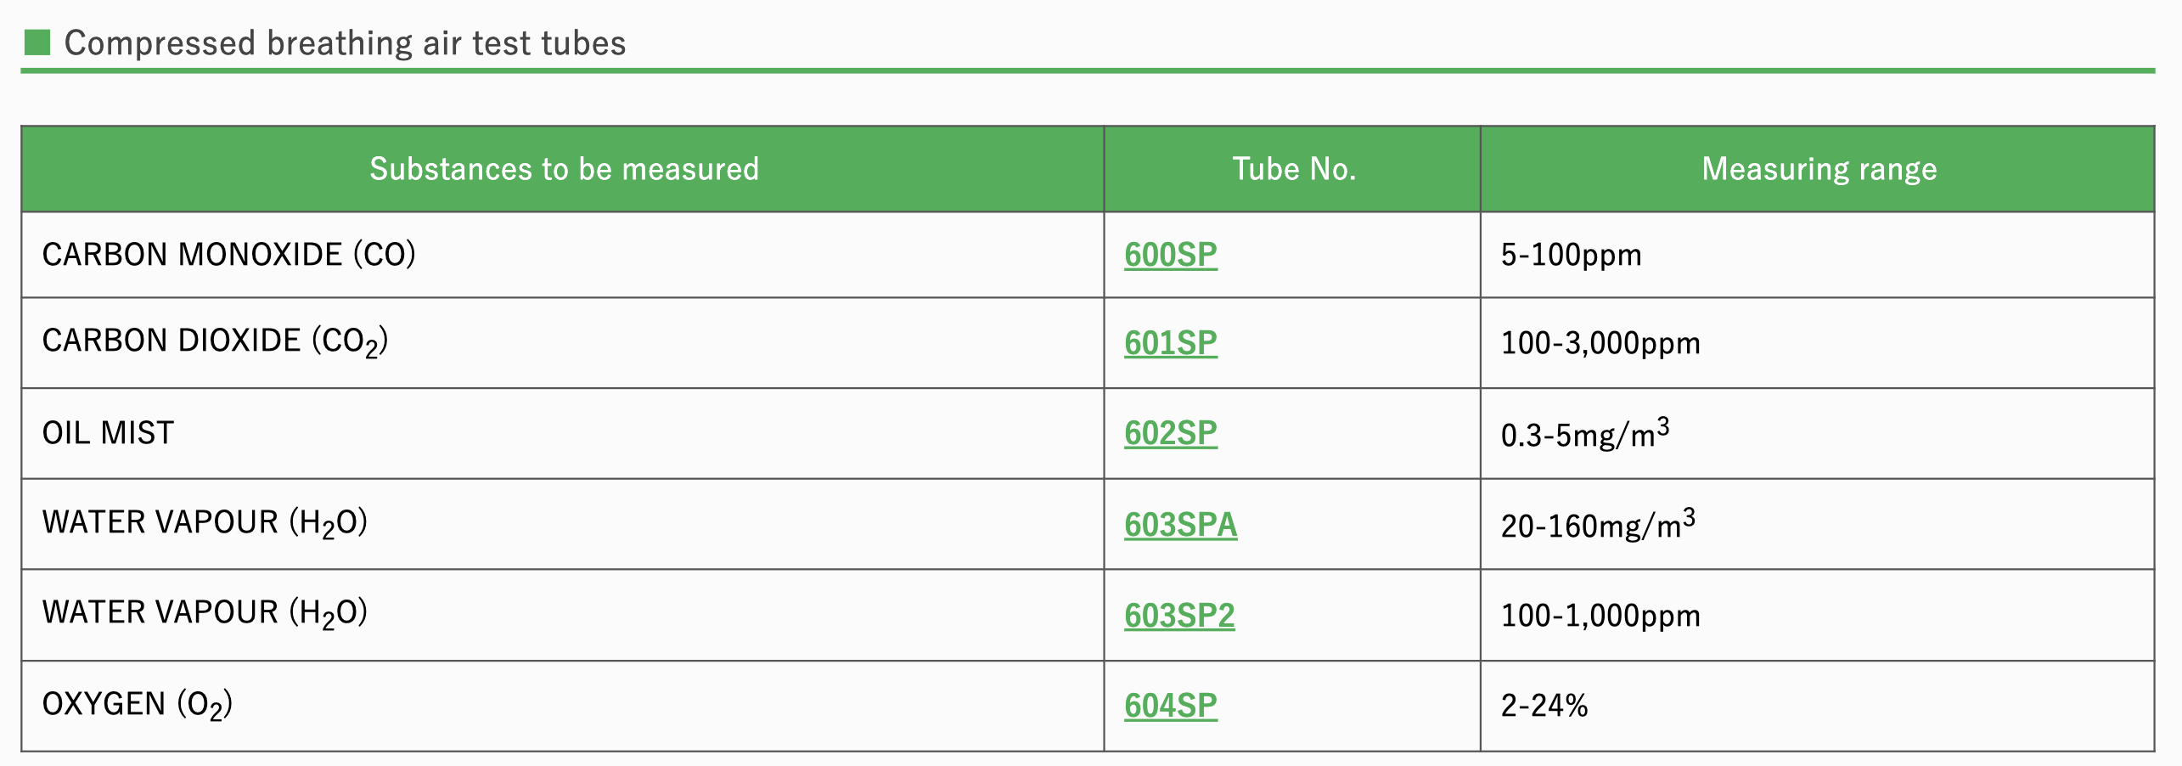
Task: Click the 'Tube No.' column header
Action: pyautogui.click(x=1293, y=169)
